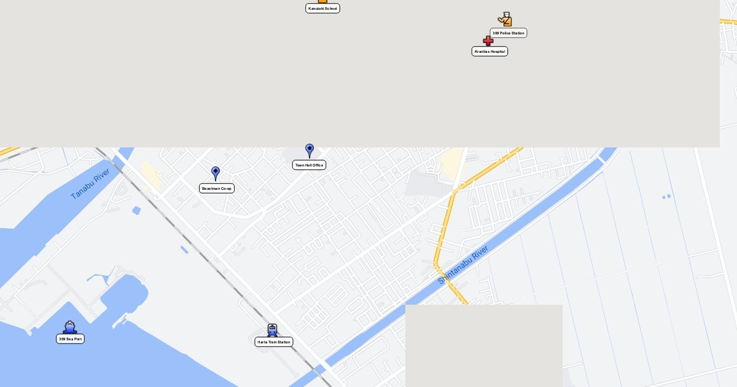Click the Tanabu River text
This screenshot has height=387, width=737.
[x=90, y=183]
